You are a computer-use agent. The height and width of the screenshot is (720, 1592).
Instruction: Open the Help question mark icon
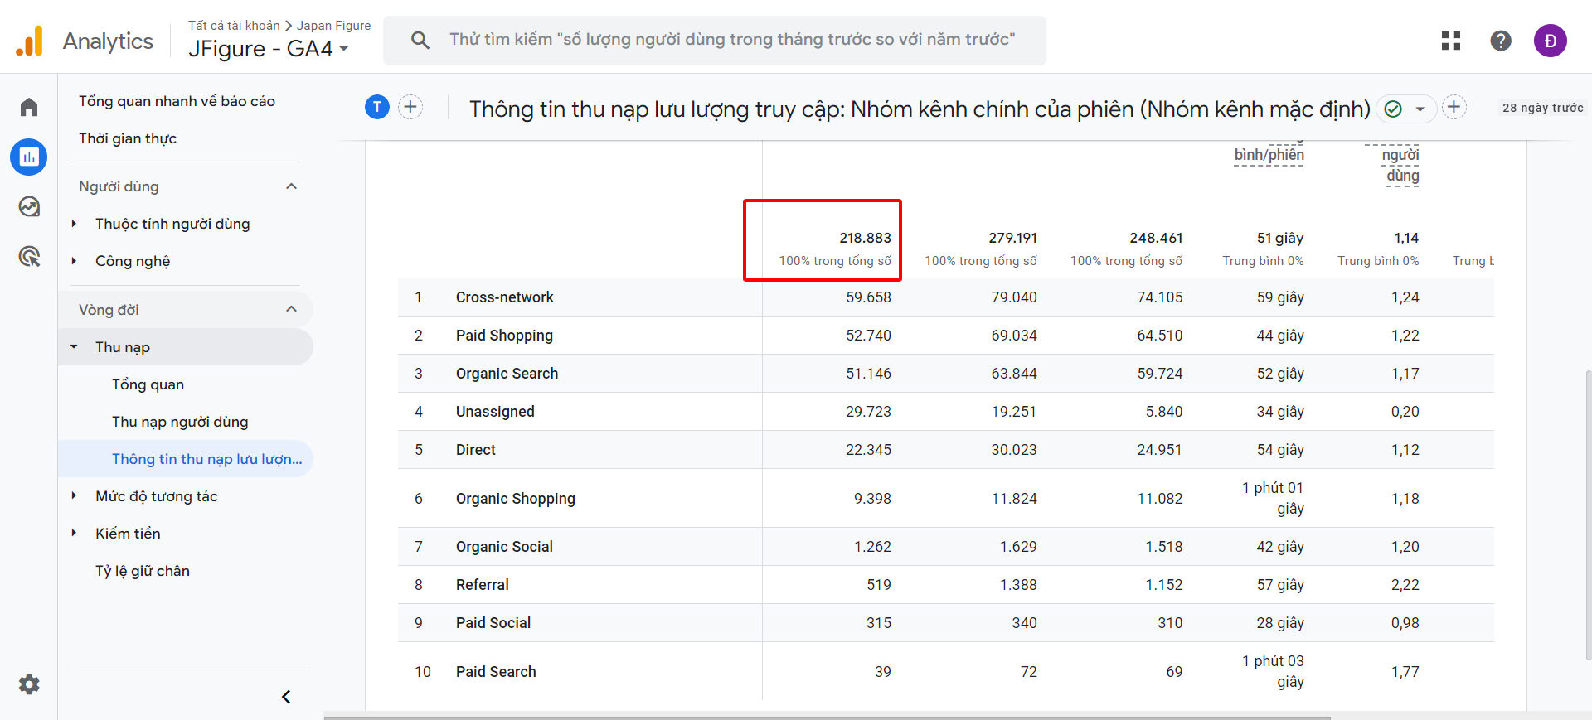(1501, 41)
